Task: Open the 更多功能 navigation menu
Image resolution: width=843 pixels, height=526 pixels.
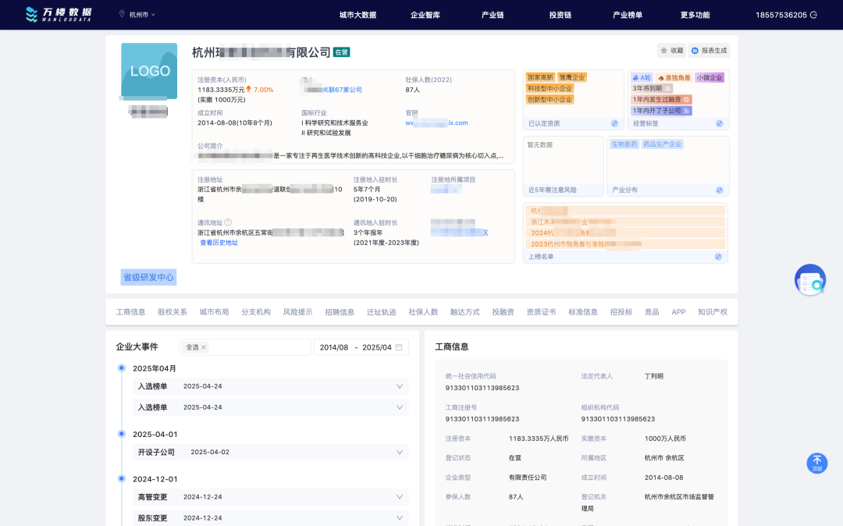Action: coord(696,14)
